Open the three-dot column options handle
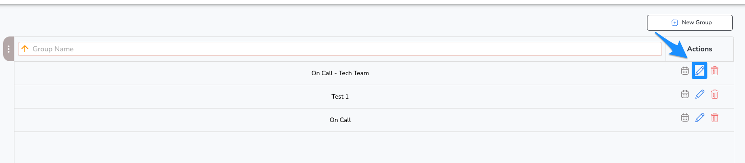 click(9, 49)
